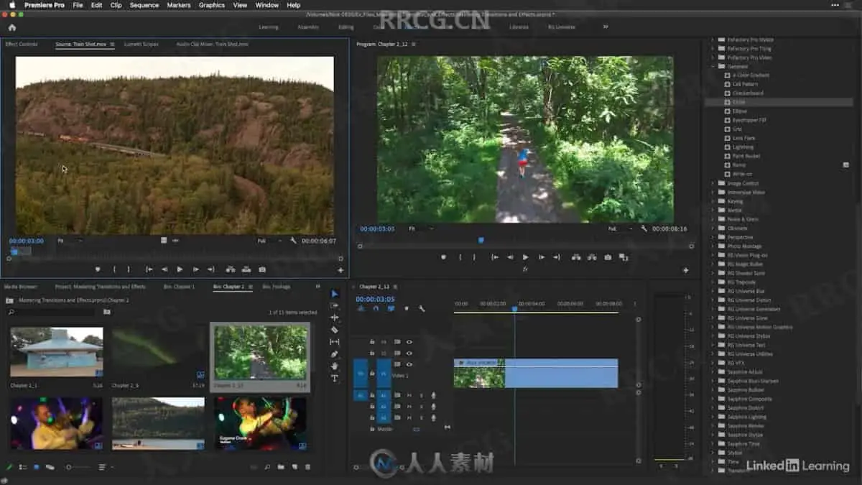Select the Razor tool in the tools panel
Viewport: 862px width, 485px height.
[334, 330]
